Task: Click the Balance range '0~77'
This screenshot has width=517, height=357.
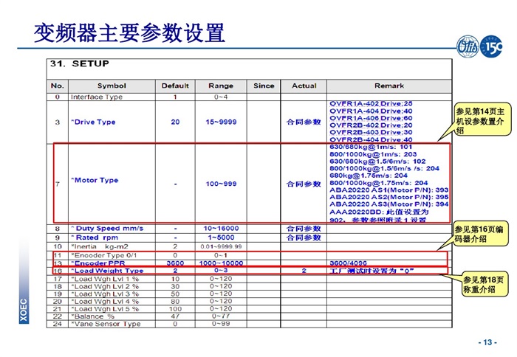Action: pyautogui.click(x=221, y=316)
